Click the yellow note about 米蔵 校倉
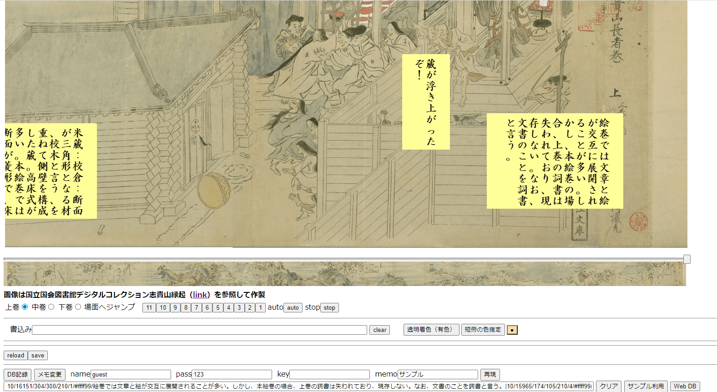This screenshot has width=717, height=392. [x=50, y=171]
